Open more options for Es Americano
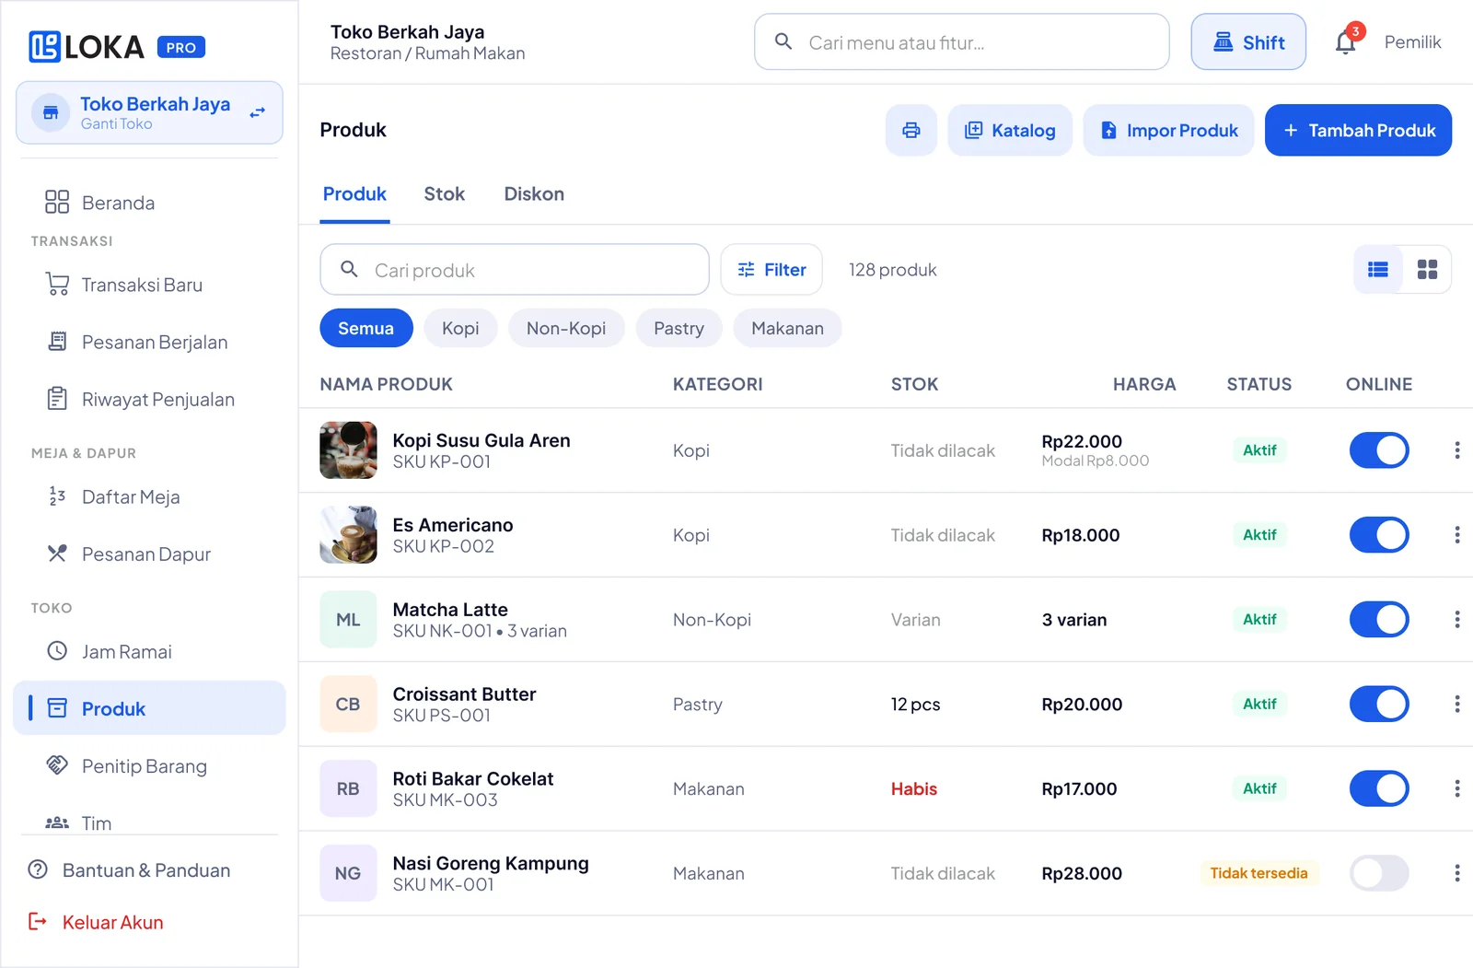 pos(1456,535)
